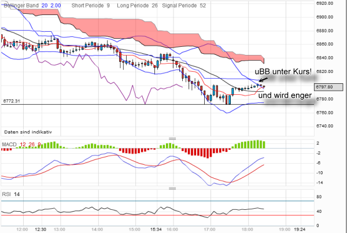This screenshot has height=233, width=347.
Task: Click the 6740.00 price axis label
Action: (325, 126)
